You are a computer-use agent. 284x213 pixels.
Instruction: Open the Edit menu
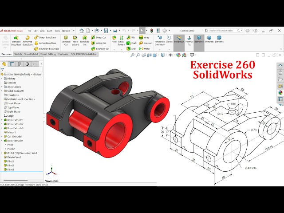[x=35, y=31]
